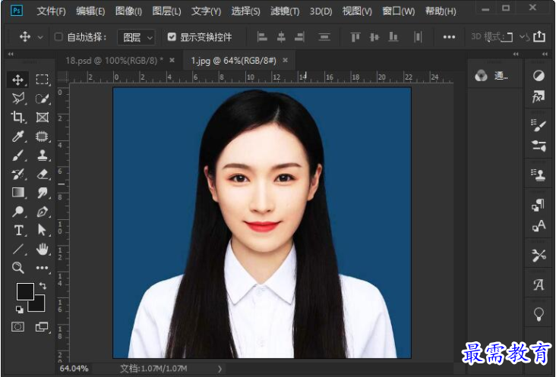Open the 窗口(W) menu
The height and width of the screenshot is (377, 556).
point(399,11)
